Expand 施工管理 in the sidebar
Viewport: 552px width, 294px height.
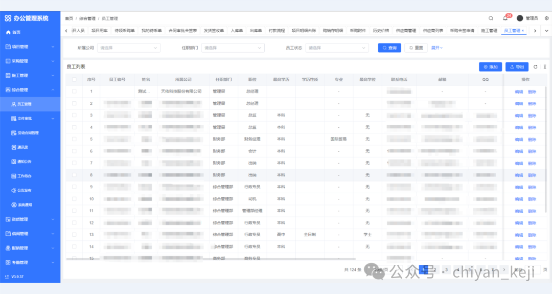point(30,75)
